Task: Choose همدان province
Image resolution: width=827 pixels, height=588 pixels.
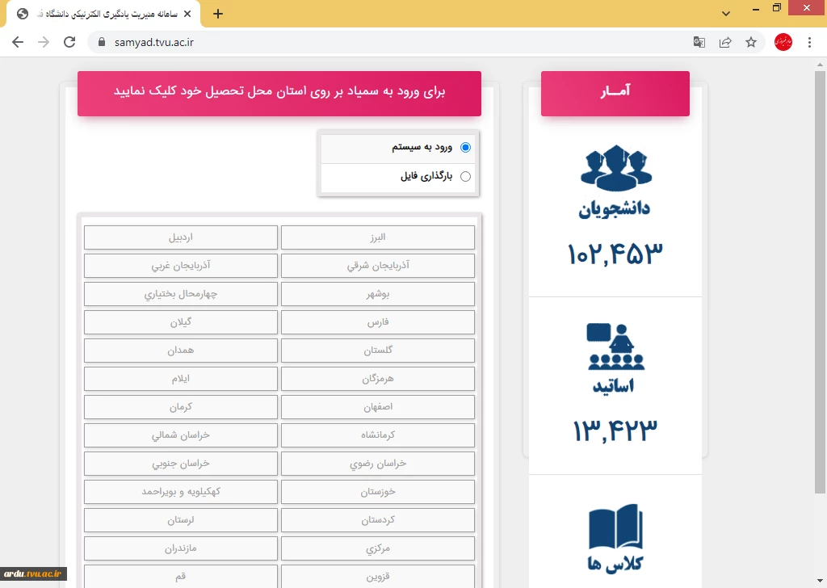Action: click(x=180, y=351)
